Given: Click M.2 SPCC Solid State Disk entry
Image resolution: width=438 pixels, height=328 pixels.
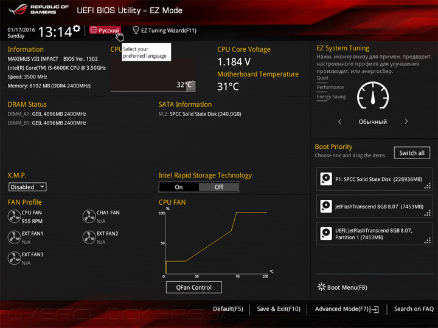Looking at the screenshot, I should (x=200, y=114).
